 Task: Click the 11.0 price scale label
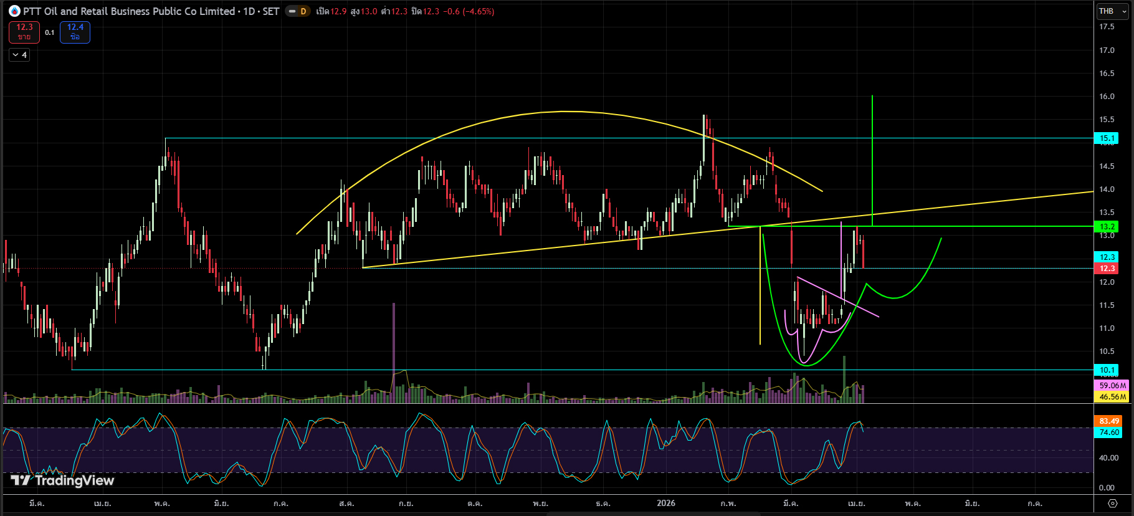click(x=1107, y=328)
